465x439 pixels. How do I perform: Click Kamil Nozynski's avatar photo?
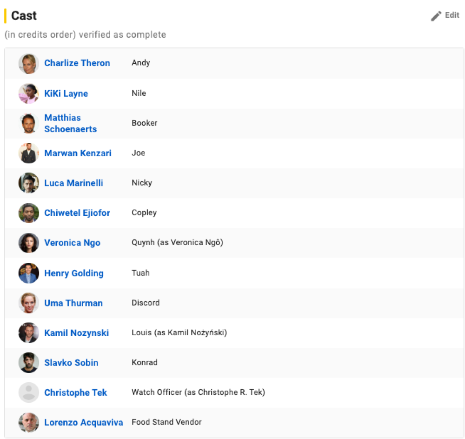pyautogui.click(x=29, y=333)
